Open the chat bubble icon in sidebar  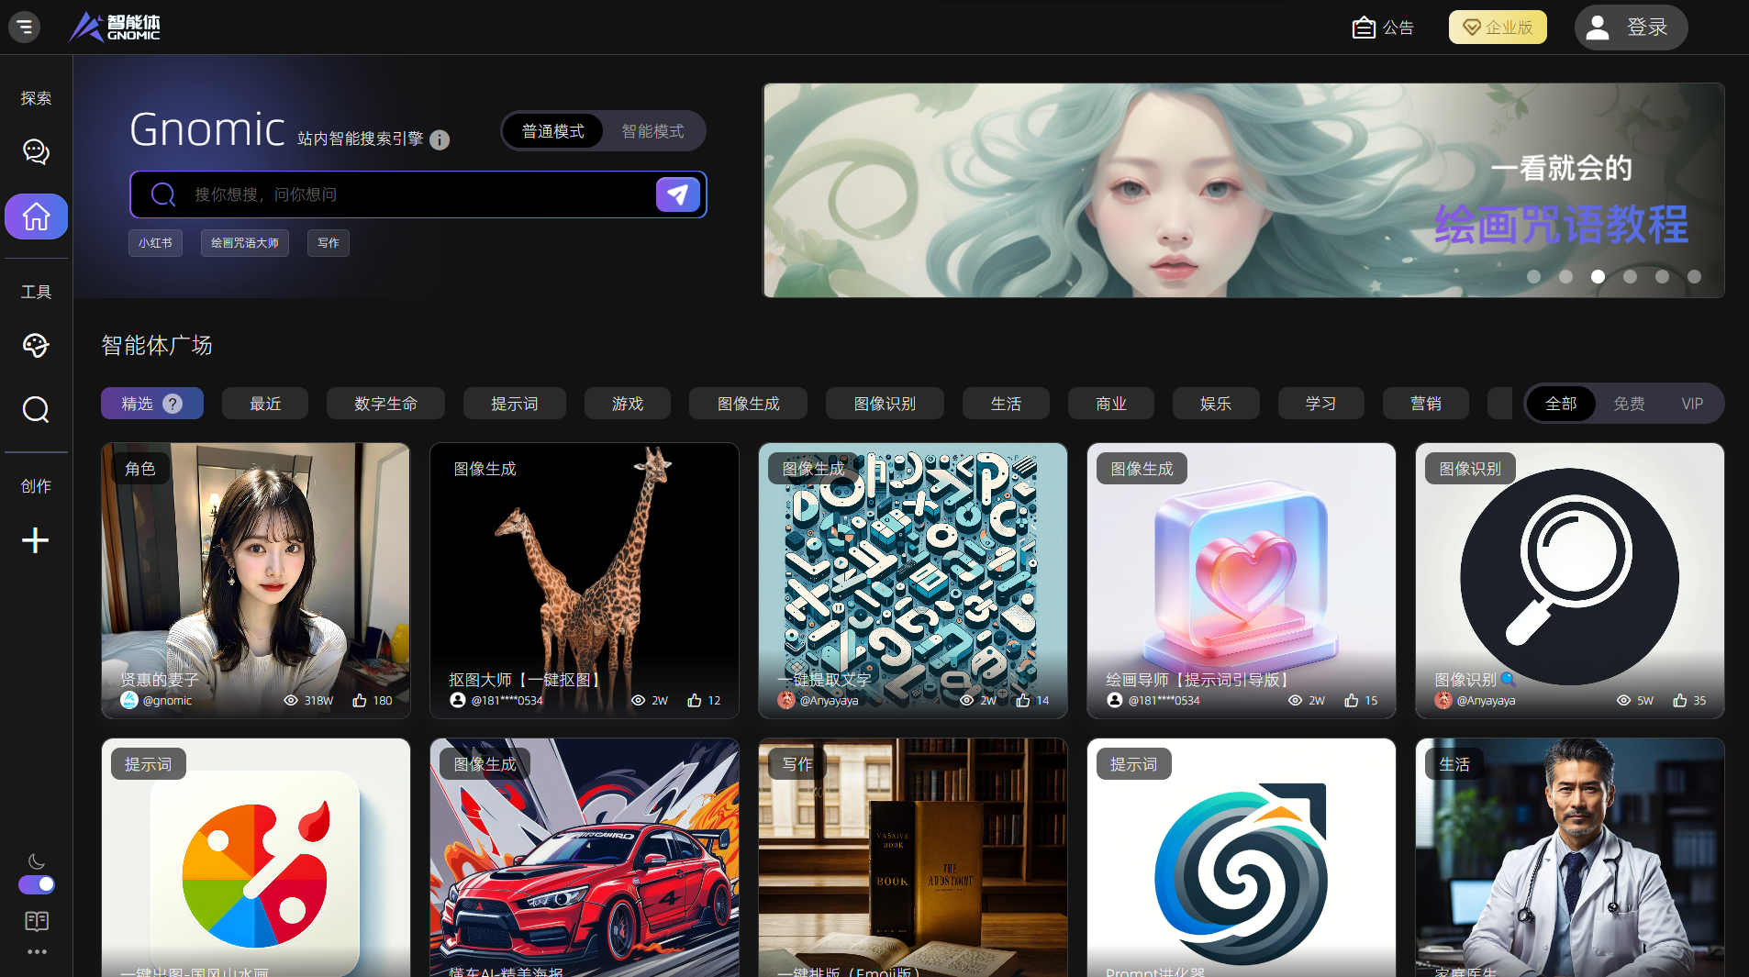click(x=36, y=151)
